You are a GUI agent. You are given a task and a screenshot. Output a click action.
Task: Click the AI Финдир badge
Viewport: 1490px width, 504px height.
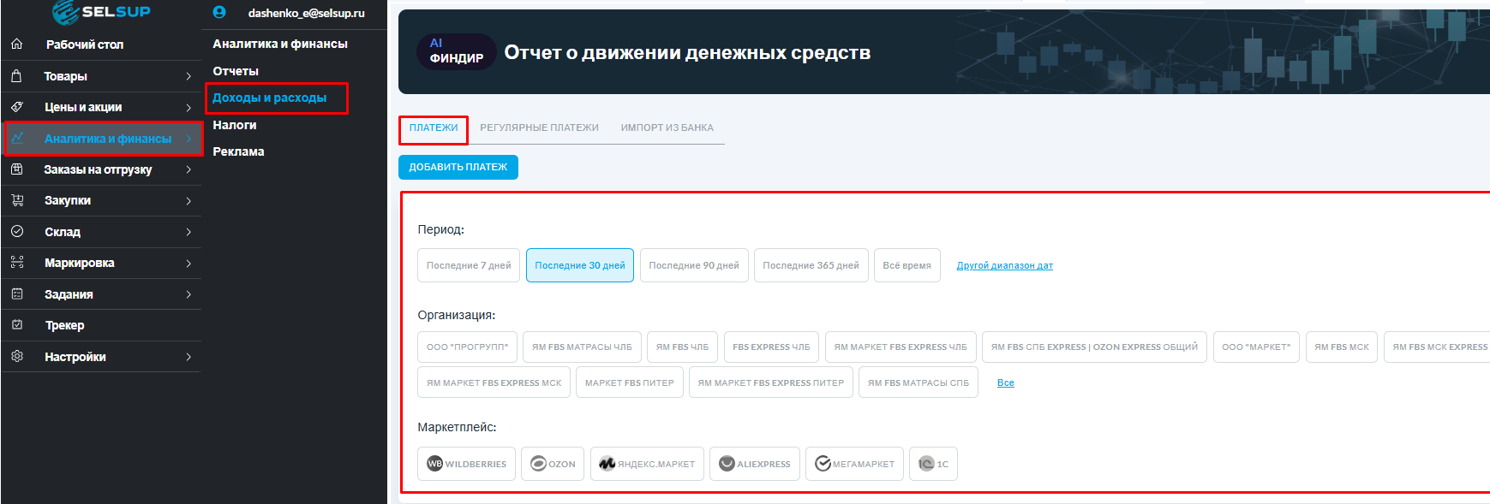(x=457, y=51)
